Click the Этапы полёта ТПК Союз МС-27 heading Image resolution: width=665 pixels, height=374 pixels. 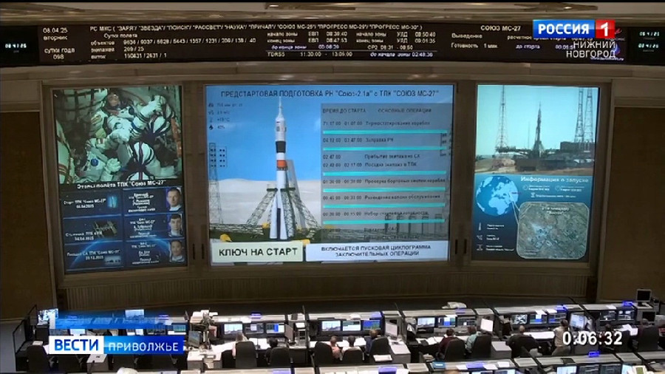point(121,186)
